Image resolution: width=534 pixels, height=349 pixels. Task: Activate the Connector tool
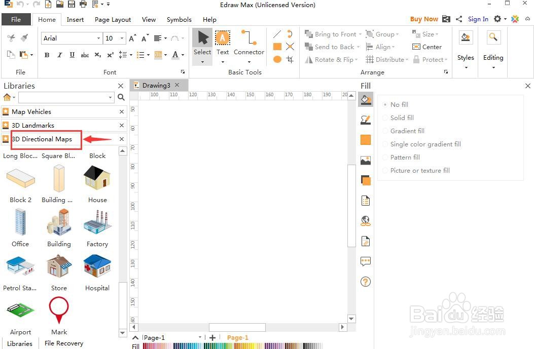pos(249,43)
